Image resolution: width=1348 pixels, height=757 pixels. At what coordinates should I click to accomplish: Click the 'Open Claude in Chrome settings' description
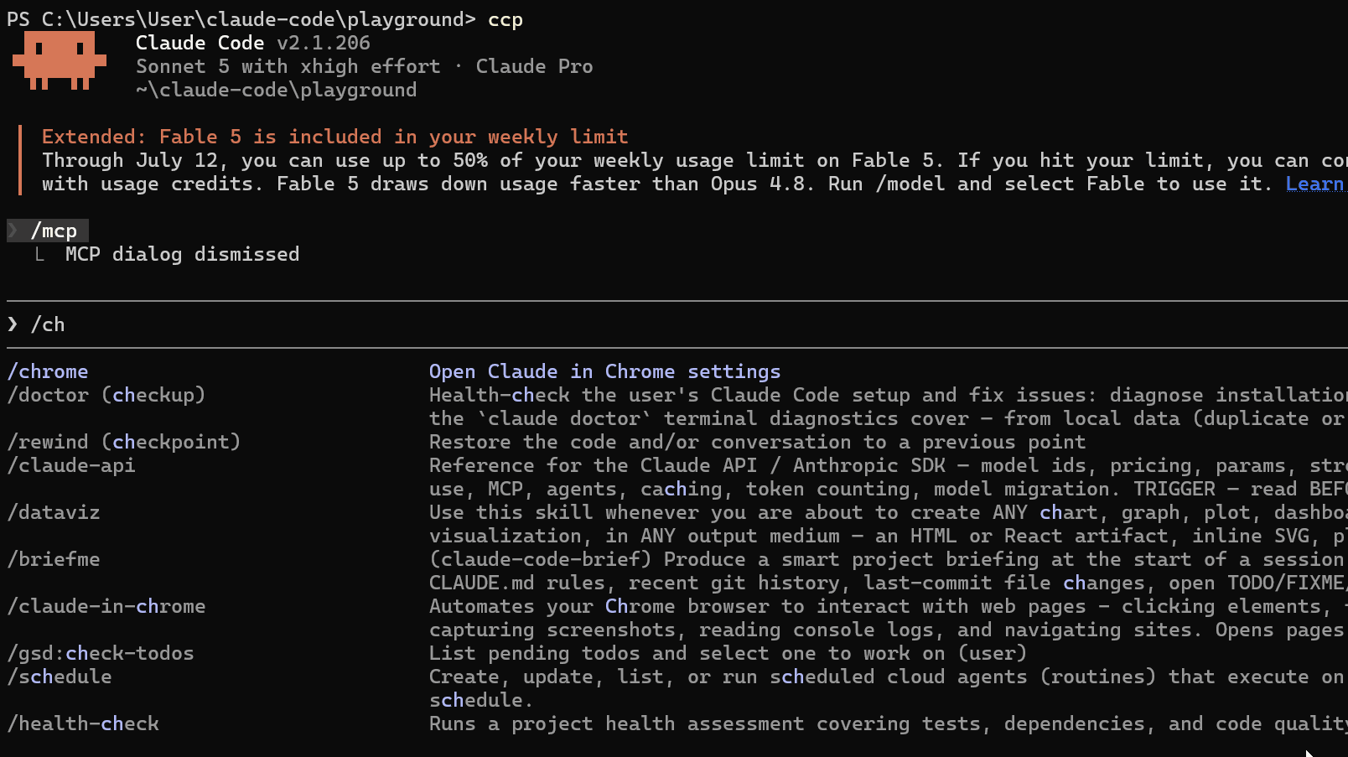coord(604,371)
